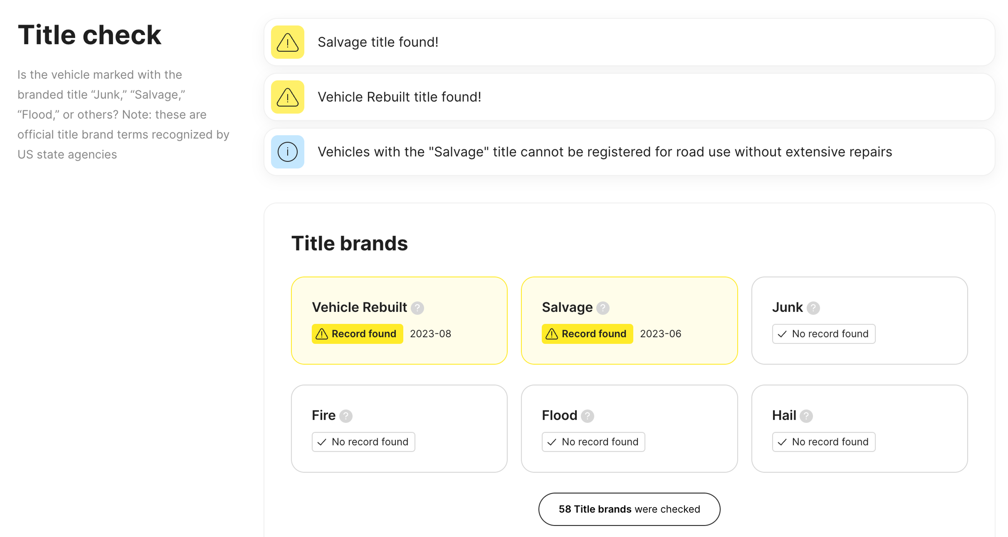Click No record found under Fire
This screenshot has height=537, width=1008.
[x=363, y=442]
